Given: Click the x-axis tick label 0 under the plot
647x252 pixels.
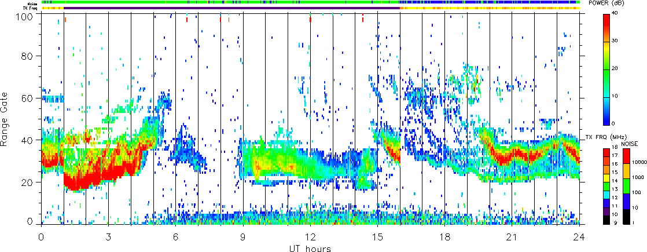Looking at the screenshot, I should point(41,237).
